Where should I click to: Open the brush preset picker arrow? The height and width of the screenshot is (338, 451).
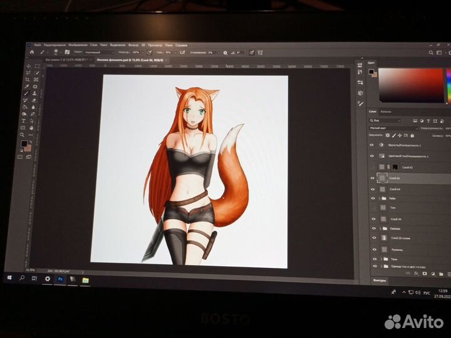[61, 52]
